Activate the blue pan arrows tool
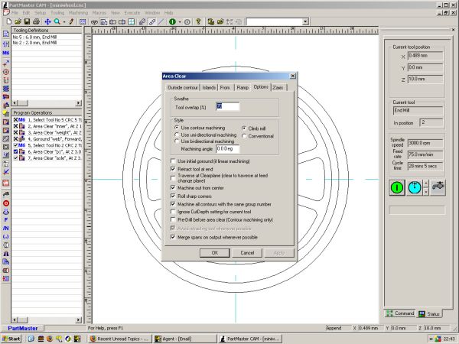The width and height of the screenshot is (459, 344). pyautogui.click(x=47, y=21)
